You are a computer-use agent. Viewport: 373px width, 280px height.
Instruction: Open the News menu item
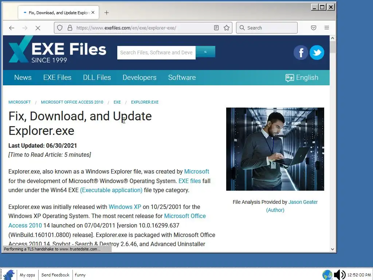click(x=23, y=78)
